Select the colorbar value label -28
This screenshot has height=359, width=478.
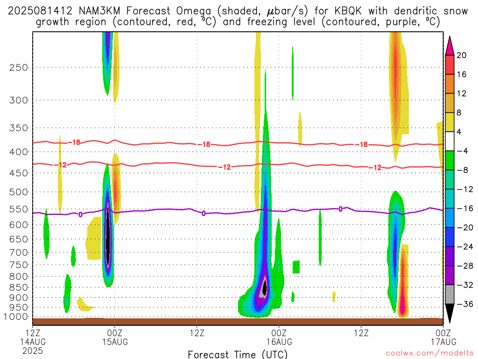(x=465, y=266)
